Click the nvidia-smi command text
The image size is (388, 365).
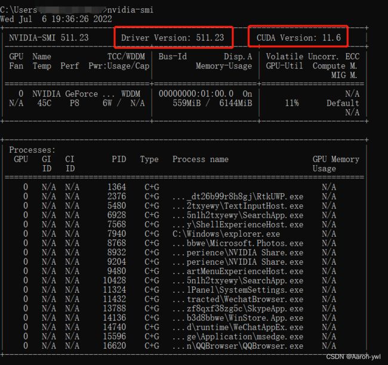[x=130, y=10]
